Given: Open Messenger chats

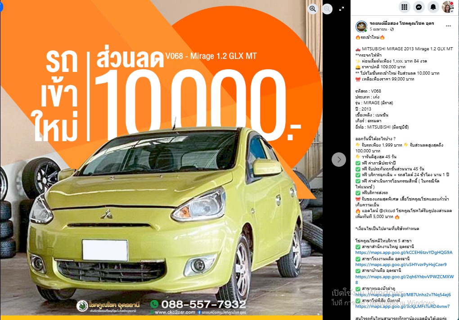Looking at the screenshot, I should [418, 7].
